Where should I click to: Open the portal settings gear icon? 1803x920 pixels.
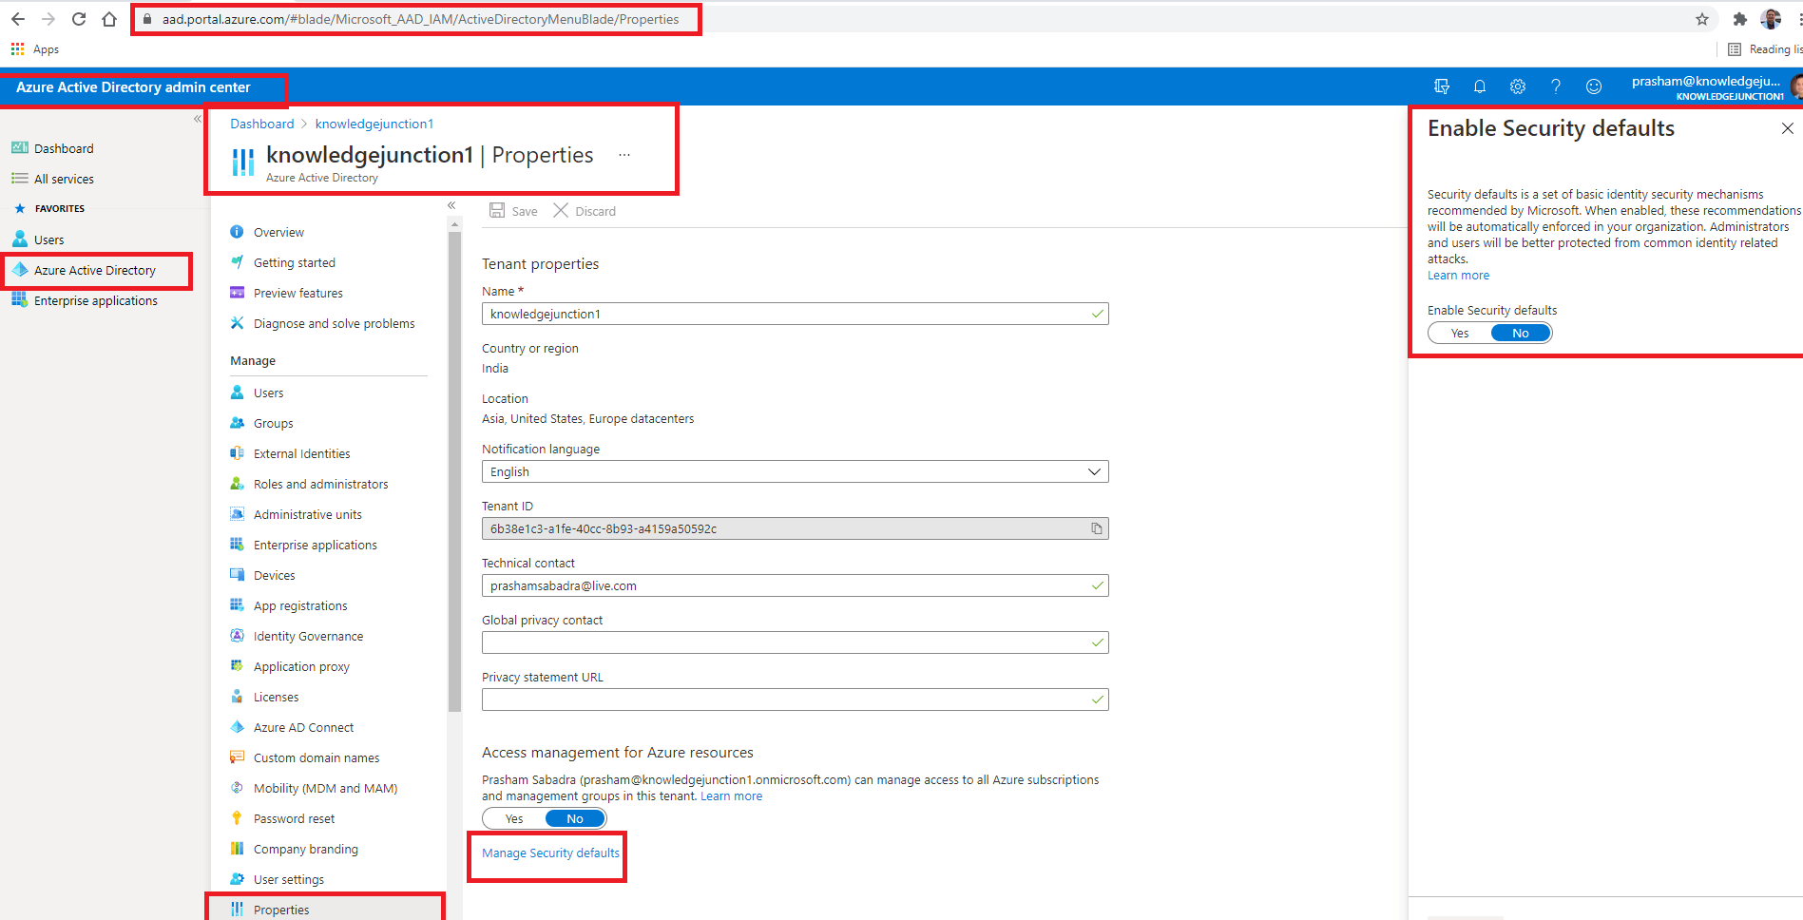[1517, 86]
